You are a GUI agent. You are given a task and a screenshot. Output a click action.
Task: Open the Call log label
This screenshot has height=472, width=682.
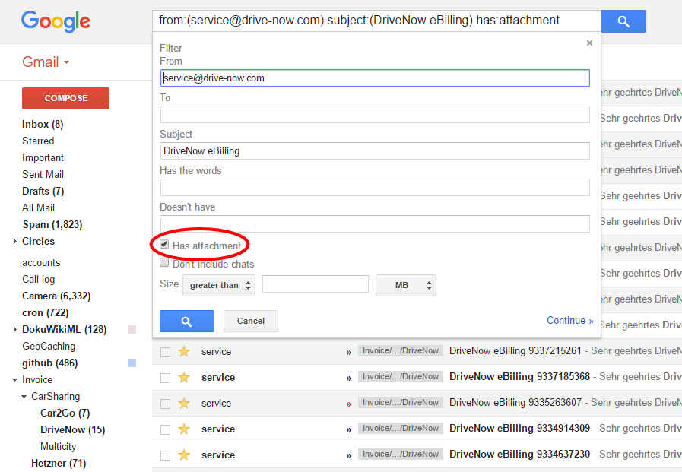[x=38, y=280]
